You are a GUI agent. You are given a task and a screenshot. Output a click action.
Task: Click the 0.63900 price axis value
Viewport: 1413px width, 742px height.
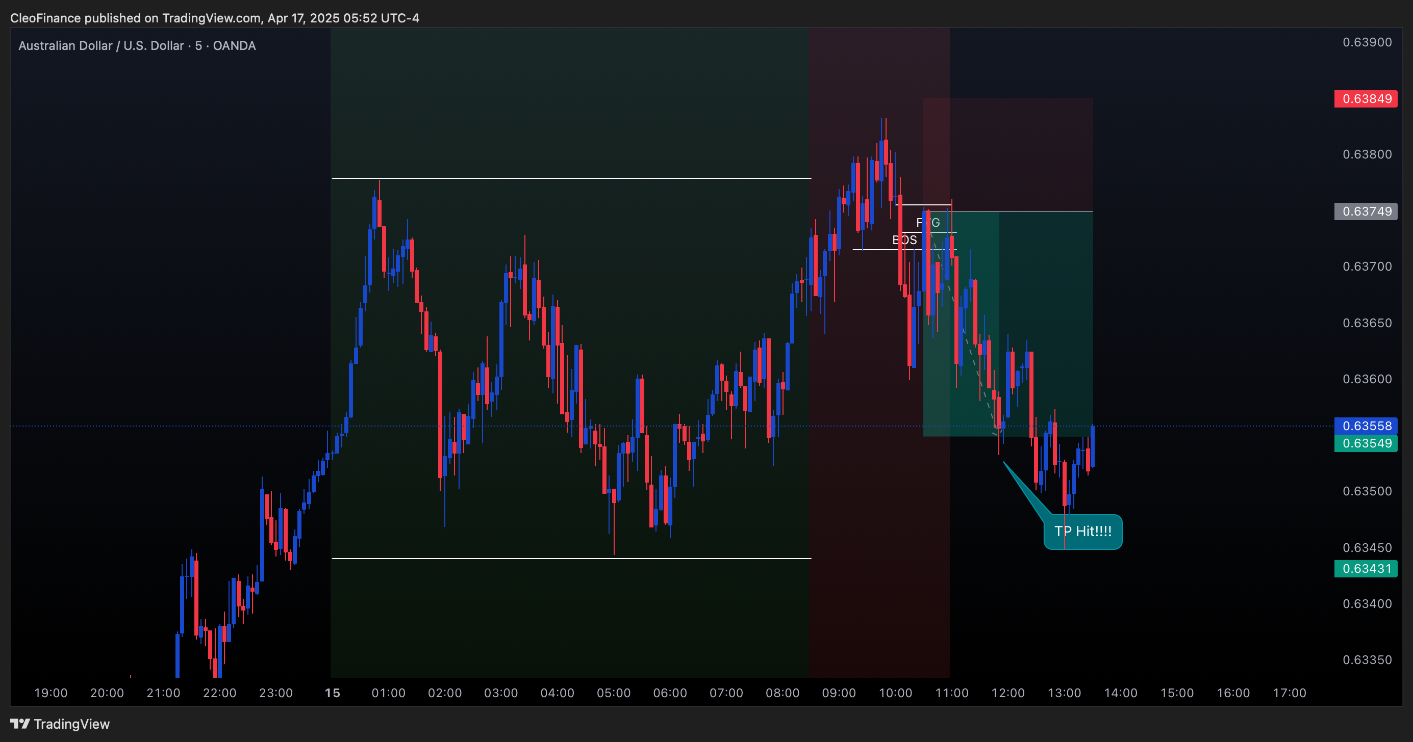click(1367, 42)
